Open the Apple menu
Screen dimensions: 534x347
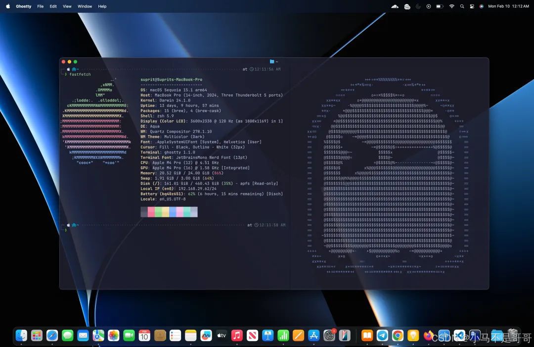pos(8,6)
